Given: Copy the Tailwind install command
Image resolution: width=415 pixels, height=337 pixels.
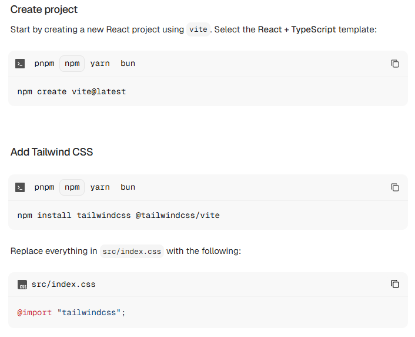Looking at the screenshot, I should coord(395,187).
